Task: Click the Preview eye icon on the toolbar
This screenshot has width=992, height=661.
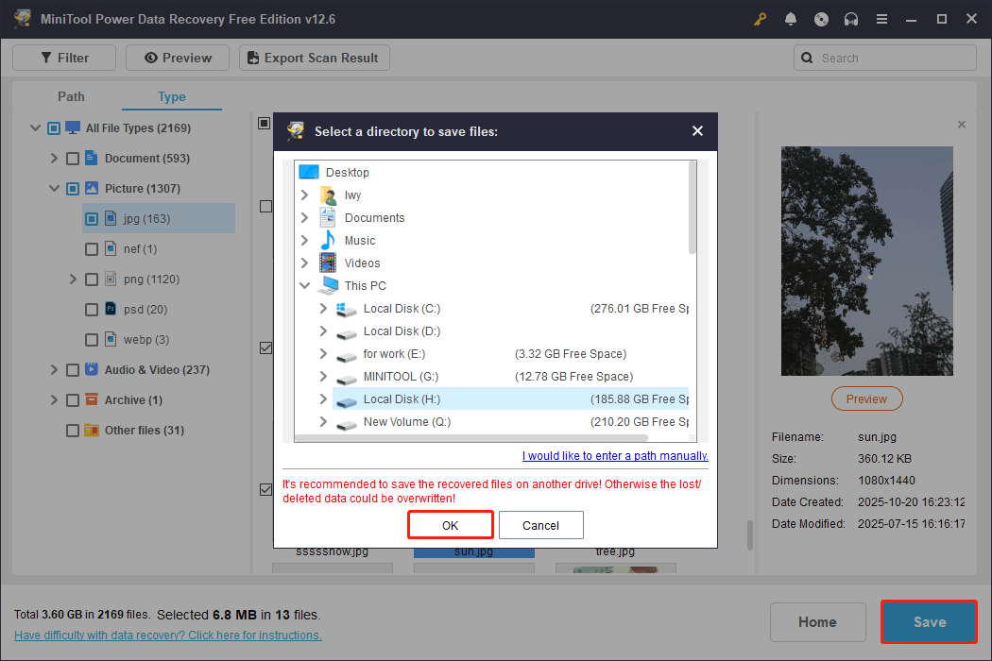Action: click(x=152, y=58)
